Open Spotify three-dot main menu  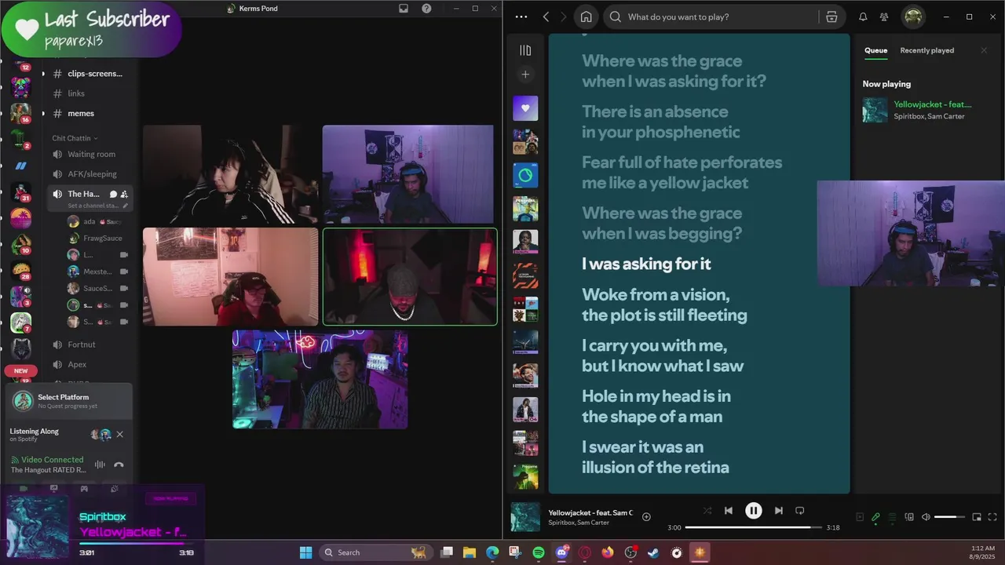[521, 16]
